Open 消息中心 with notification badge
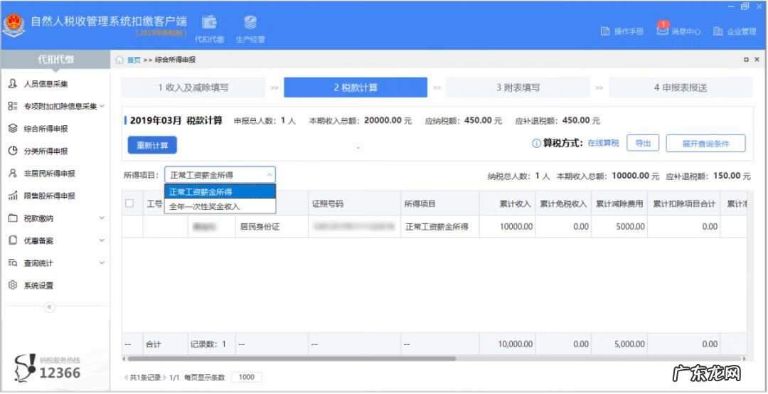The height and width of the screenshot is (394, 768). pos(678,31)
